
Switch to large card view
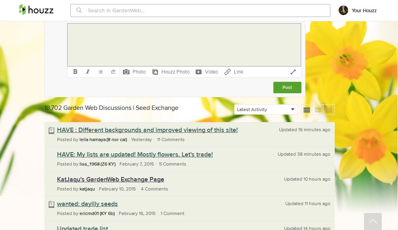click(329, 110)
